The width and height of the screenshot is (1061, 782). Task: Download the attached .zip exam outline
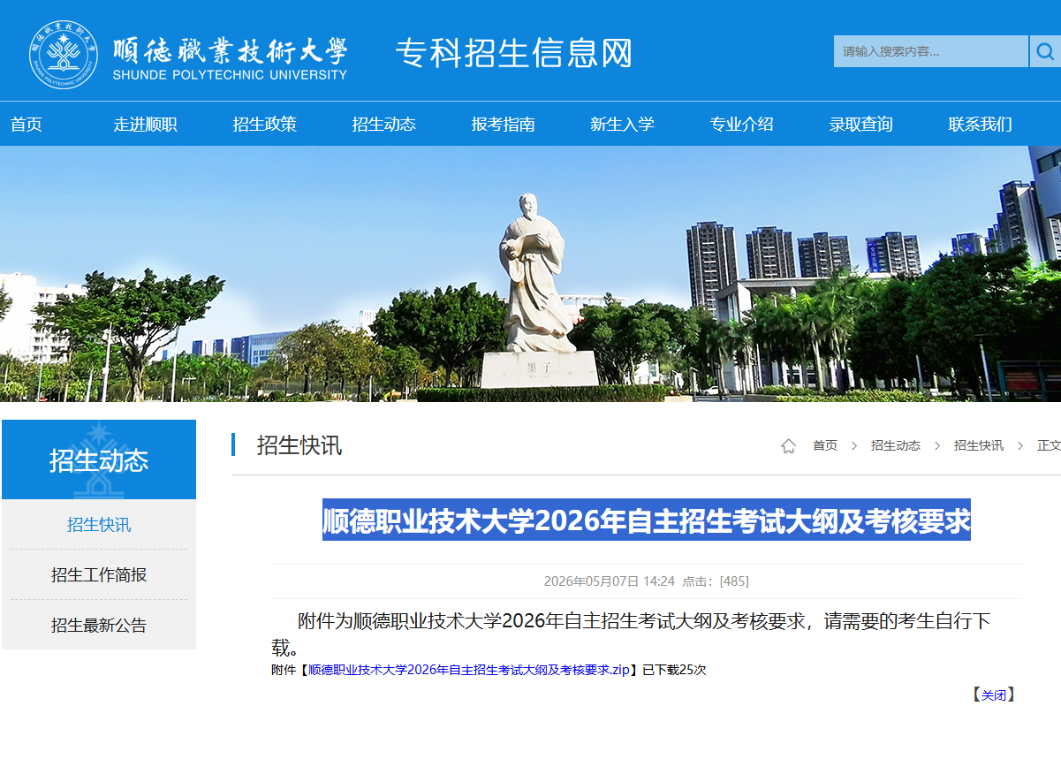(469, 670)
